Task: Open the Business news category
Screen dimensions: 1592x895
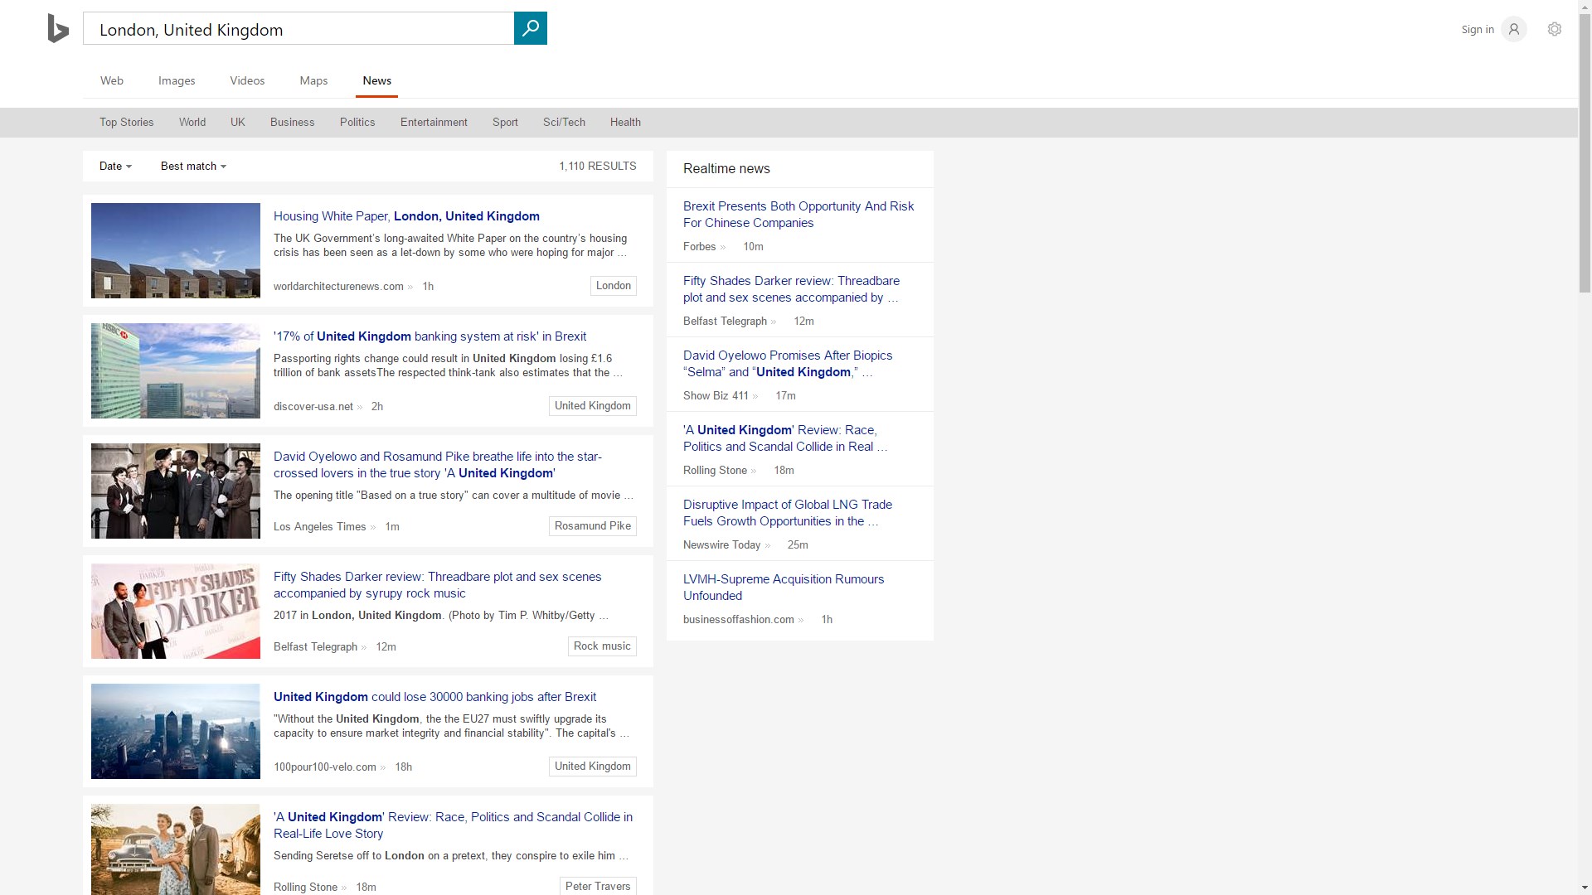Action: tap(292, 122)
